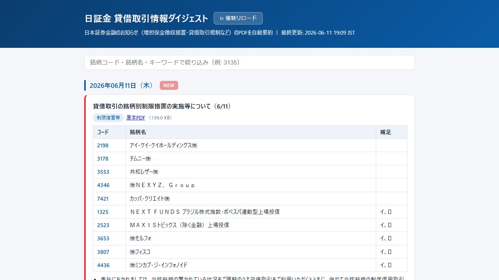Viewport: 499px width, 280px height.
Task: Open the 原本PDF link
Action: pyautogui.click(x=136, y=118)
